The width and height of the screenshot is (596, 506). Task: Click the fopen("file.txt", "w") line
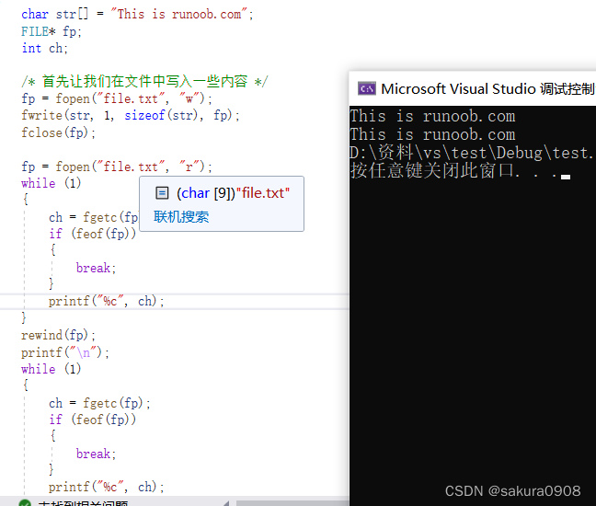(x=117, y=98)
